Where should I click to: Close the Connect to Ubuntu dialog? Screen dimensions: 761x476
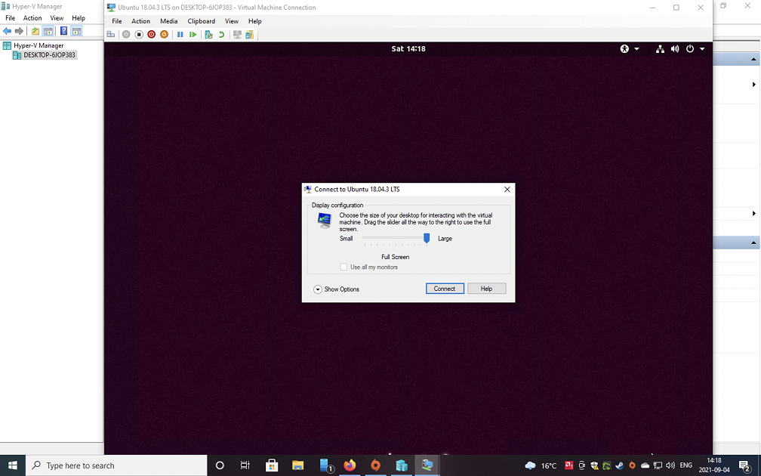point(507,190)
